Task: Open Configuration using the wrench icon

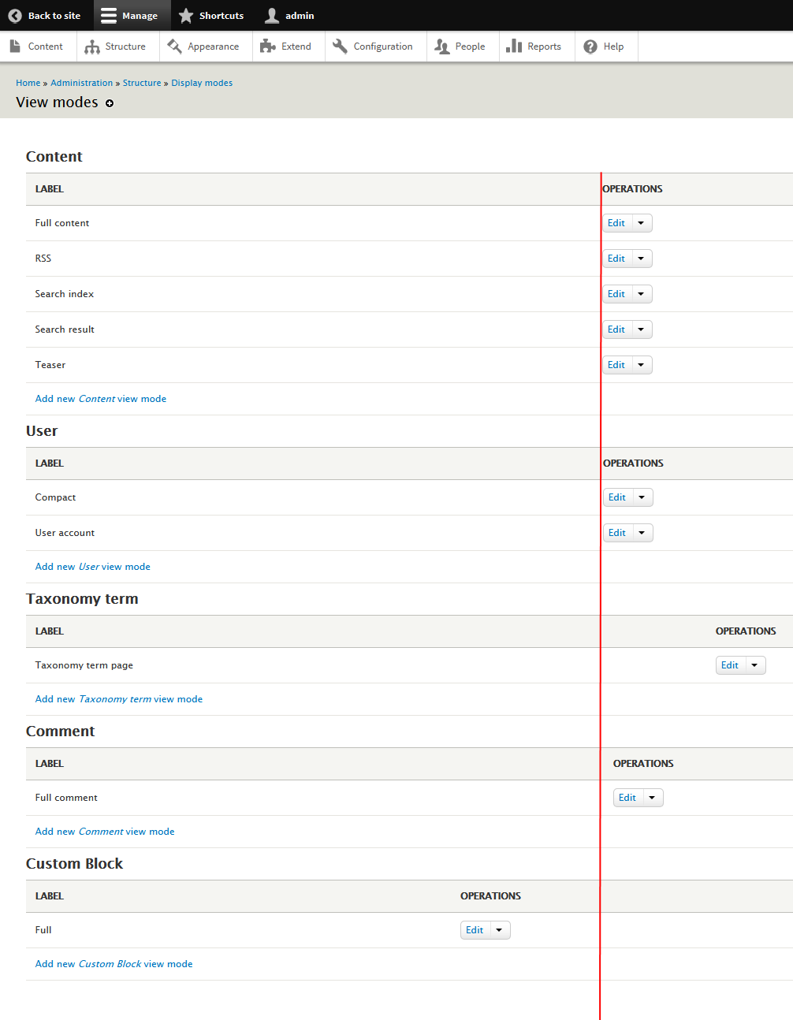Action: point(341,46)
